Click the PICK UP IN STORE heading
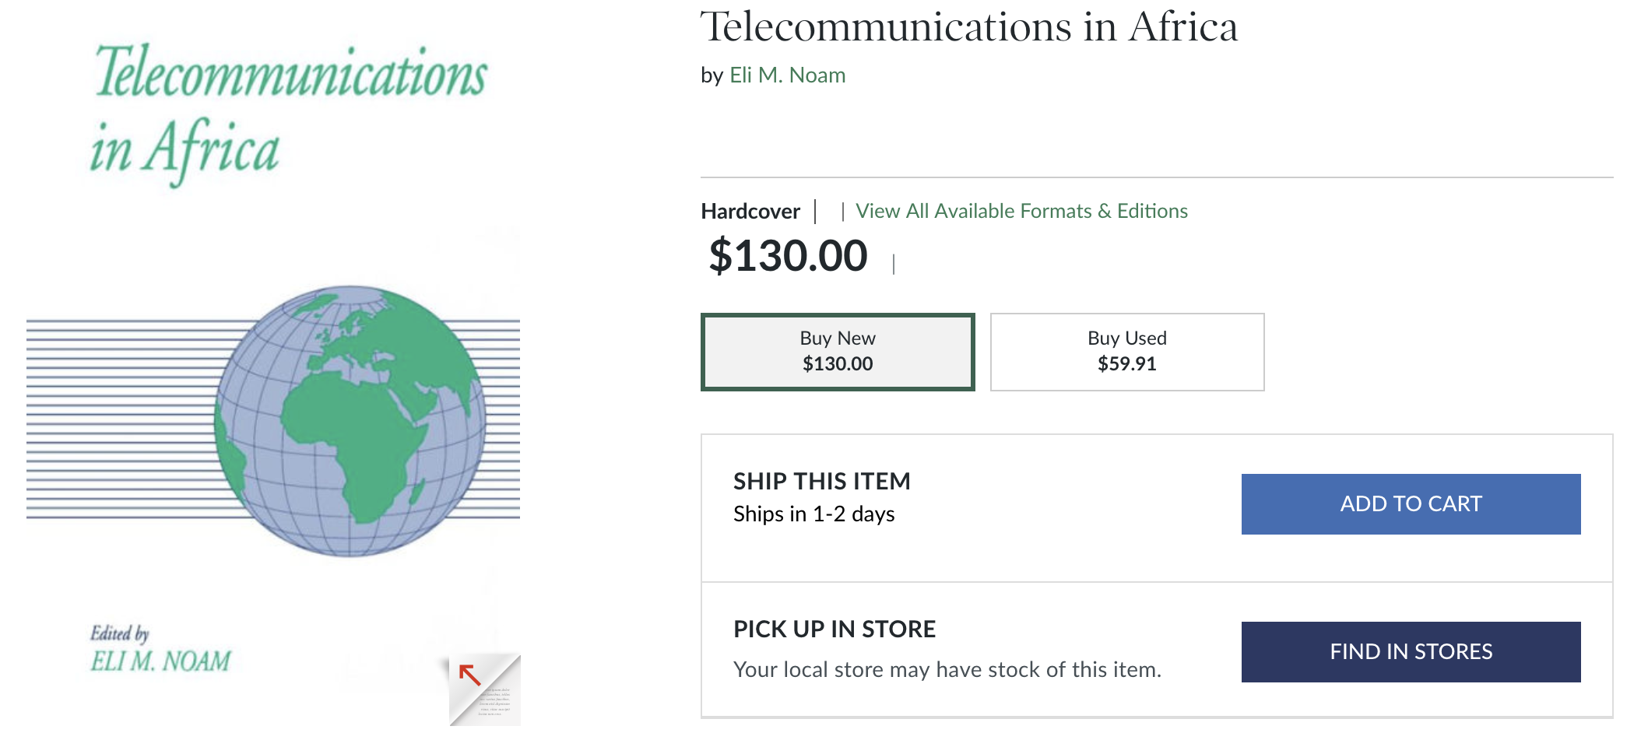This screenshot has height=747, width=1641. (x=835, y=630)
